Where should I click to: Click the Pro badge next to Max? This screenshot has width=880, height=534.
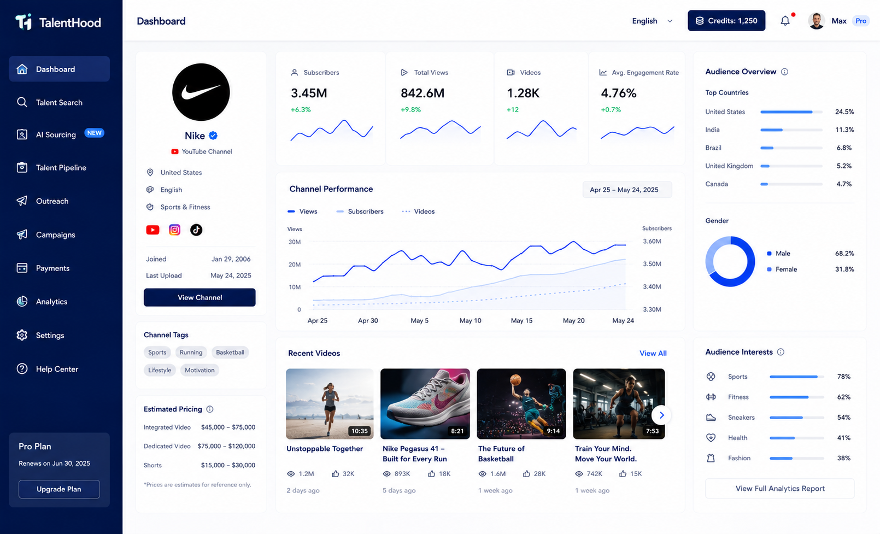coord(861,21)
